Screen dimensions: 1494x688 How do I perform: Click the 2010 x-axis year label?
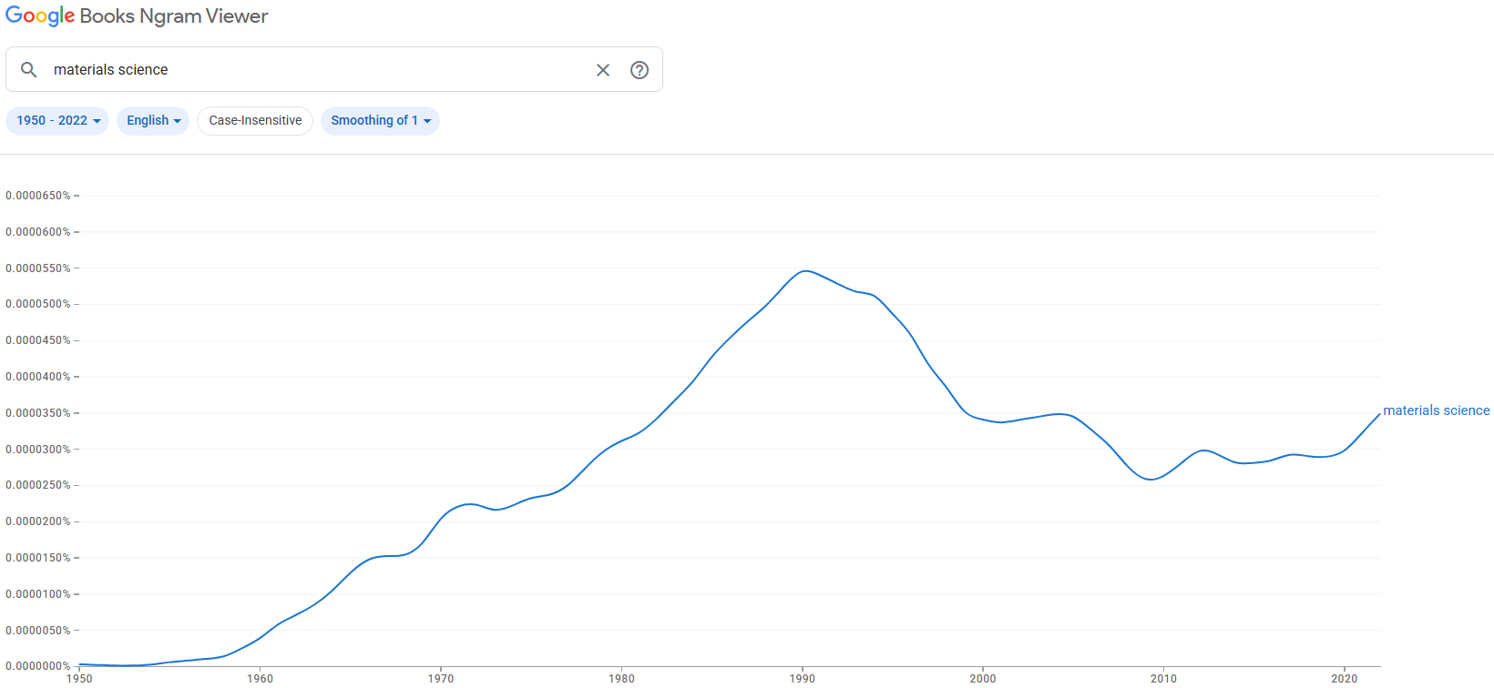point(1163,678)
